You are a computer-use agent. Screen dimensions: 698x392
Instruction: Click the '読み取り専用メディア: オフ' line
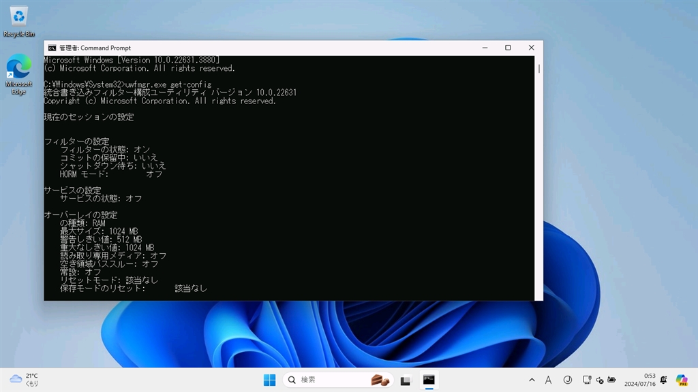(113, 256)
